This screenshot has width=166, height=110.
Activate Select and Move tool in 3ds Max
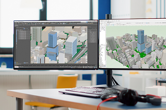click(31, 24)
